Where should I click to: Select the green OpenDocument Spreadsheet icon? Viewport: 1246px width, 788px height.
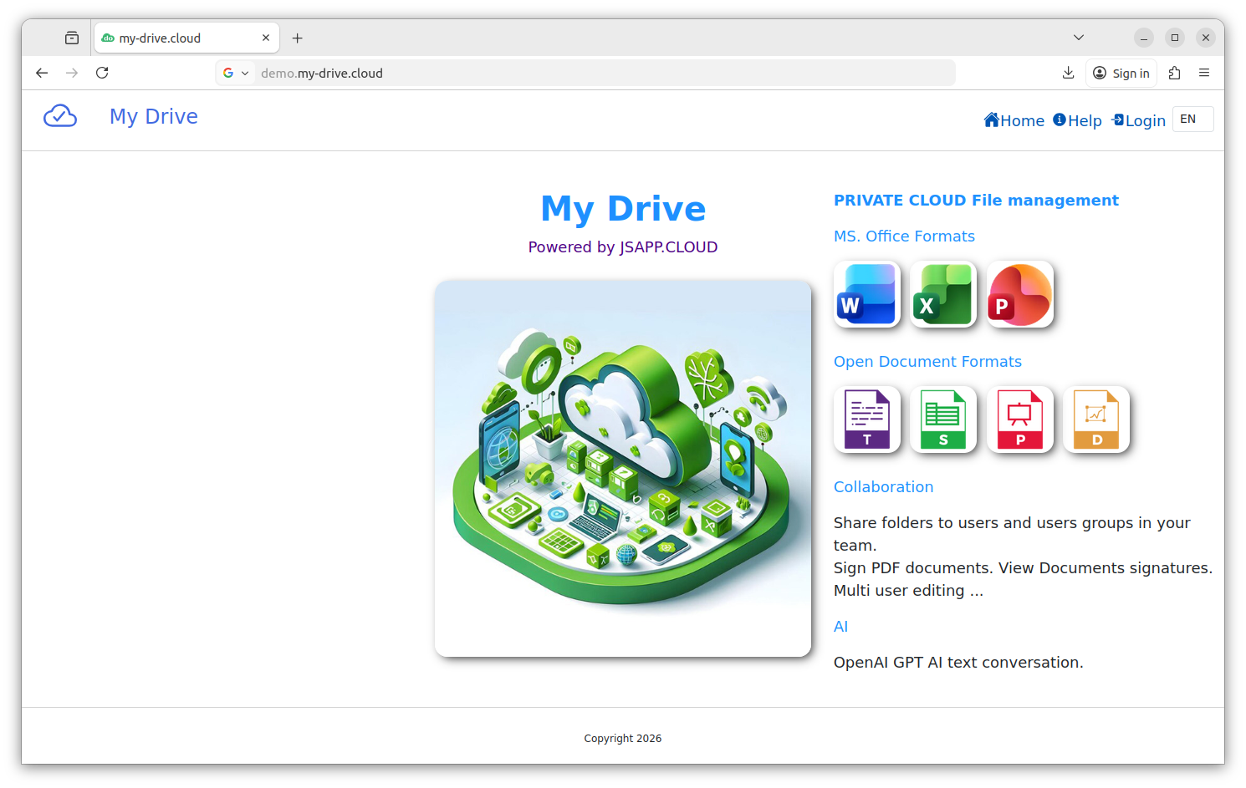(x=943, y=419)
